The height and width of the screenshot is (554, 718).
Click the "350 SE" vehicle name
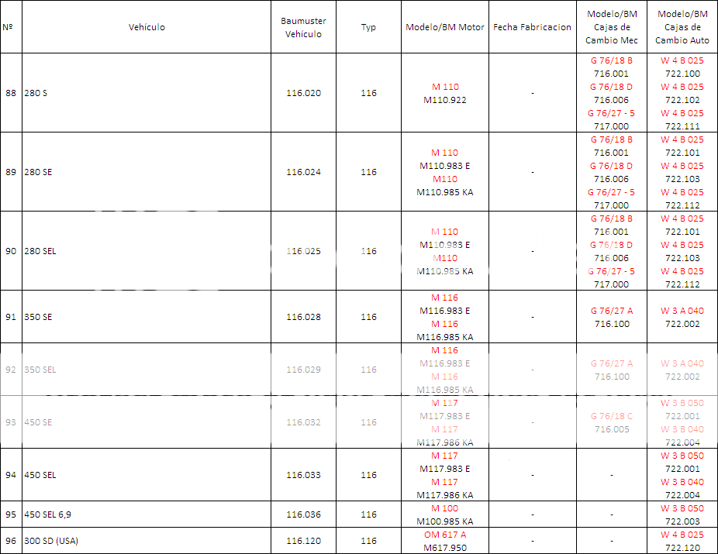click(38, 317)
